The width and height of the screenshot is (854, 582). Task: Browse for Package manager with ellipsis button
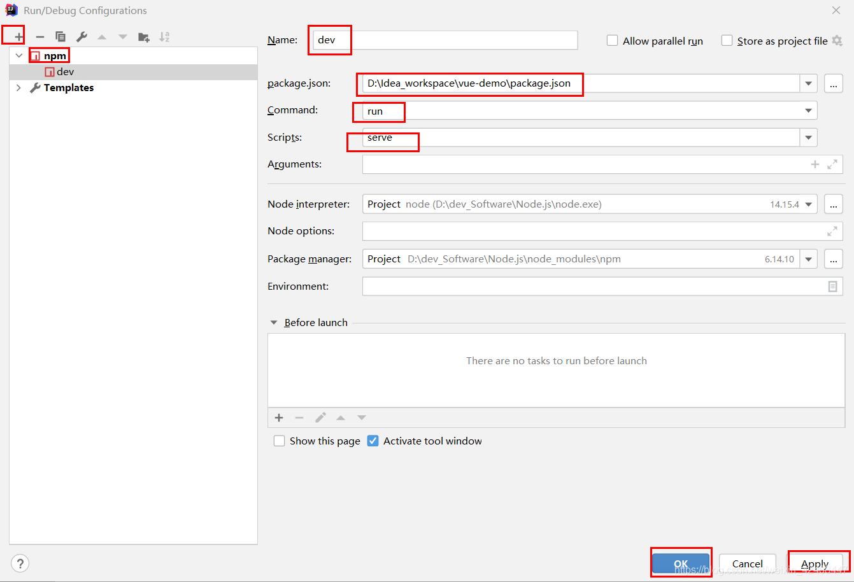(x=834, y=259)
